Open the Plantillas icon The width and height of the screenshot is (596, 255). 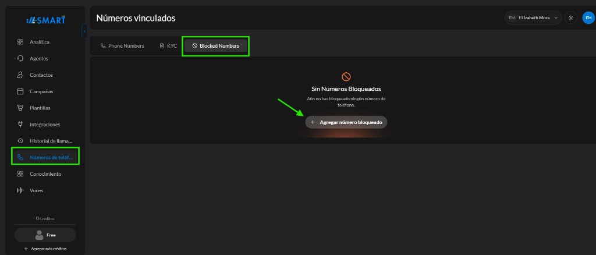[20, 108]
